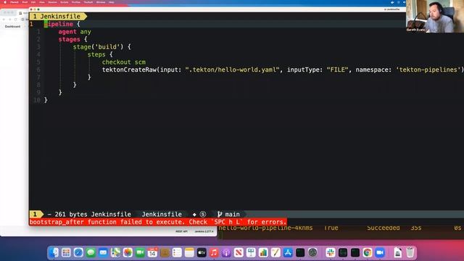The width and height of the screenshot is (464, 261).
Task: Open Maps from the dock
Action: 115,253
